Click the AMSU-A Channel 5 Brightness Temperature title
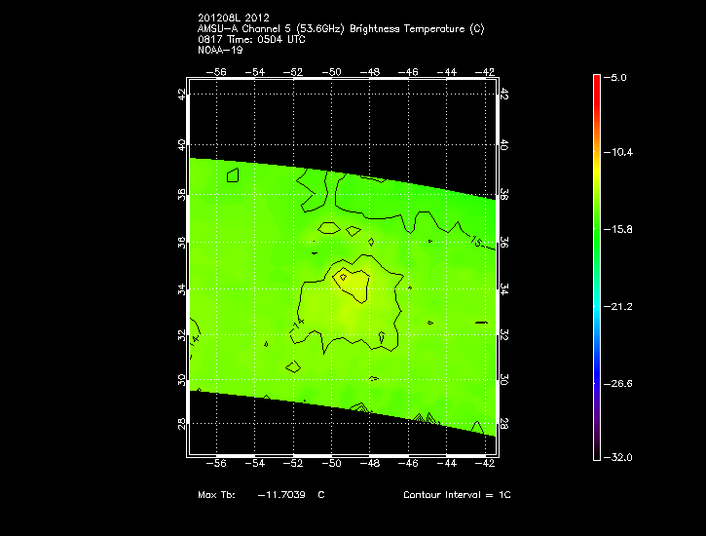Viewport: 706px width, 536px height. 340,28
